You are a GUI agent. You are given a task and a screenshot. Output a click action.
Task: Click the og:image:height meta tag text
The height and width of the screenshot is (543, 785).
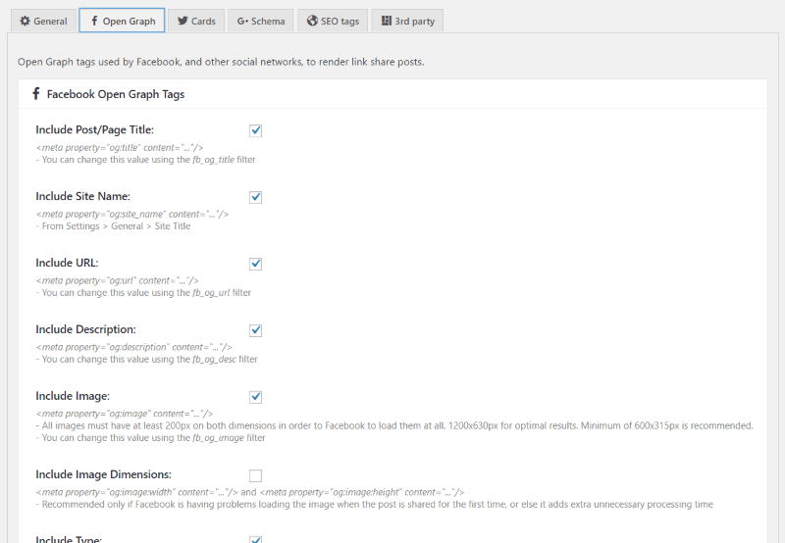coord(362,492)
